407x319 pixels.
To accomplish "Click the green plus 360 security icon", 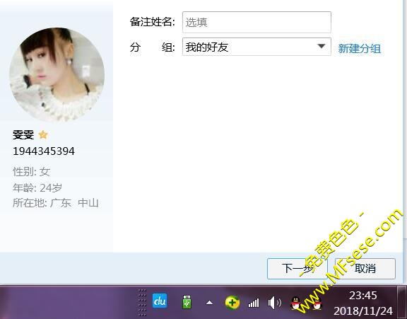I will click(232, 303).
